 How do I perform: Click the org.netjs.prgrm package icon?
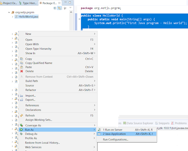(x=13, y=12)
